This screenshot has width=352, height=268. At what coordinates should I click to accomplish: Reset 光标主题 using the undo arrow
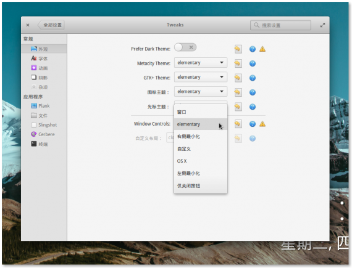point(238,107)
